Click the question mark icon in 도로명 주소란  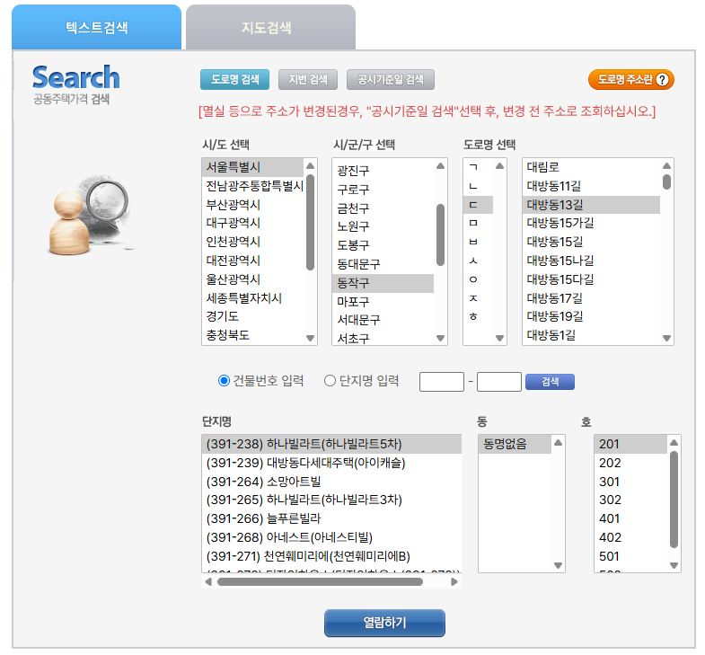662,80
